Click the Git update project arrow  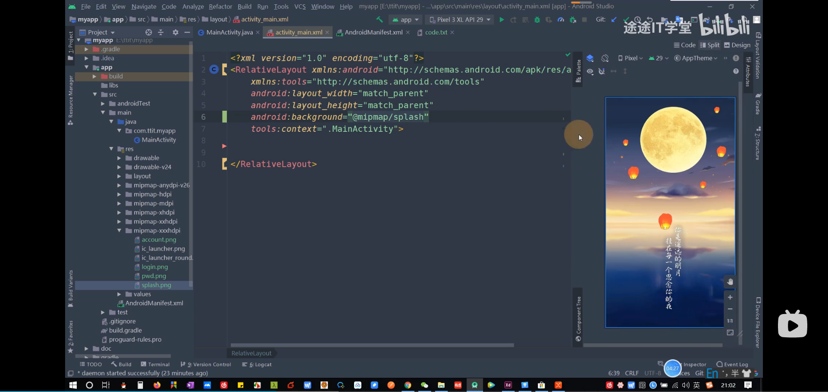coord(614,19)
